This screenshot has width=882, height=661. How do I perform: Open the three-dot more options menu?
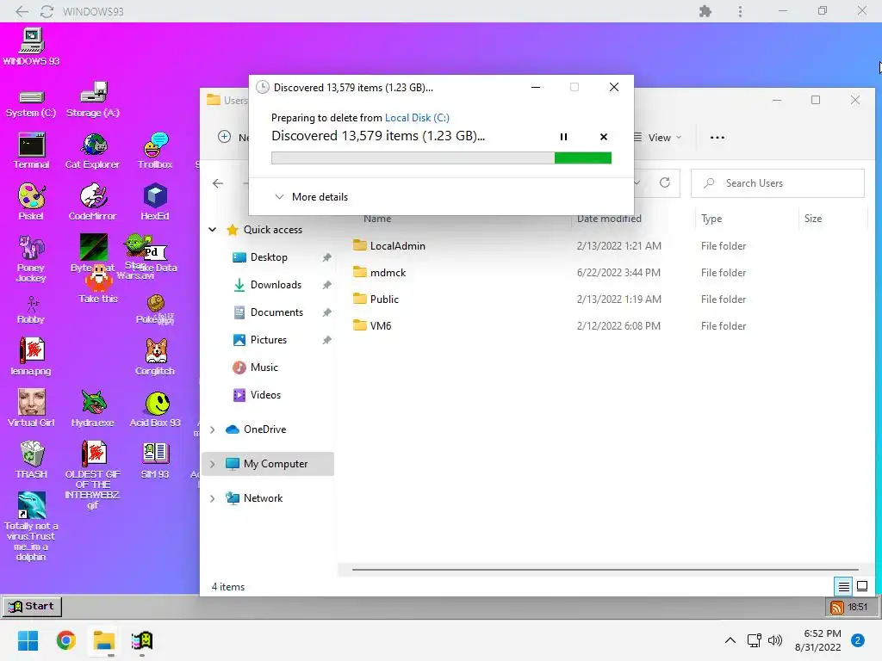(x=717, y=137)
